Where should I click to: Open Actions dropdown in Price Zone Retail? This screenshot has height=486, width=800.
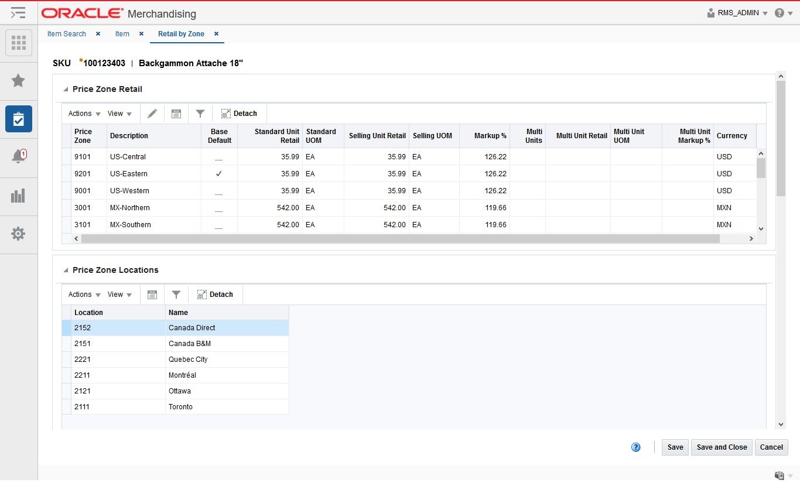[84, 114]
